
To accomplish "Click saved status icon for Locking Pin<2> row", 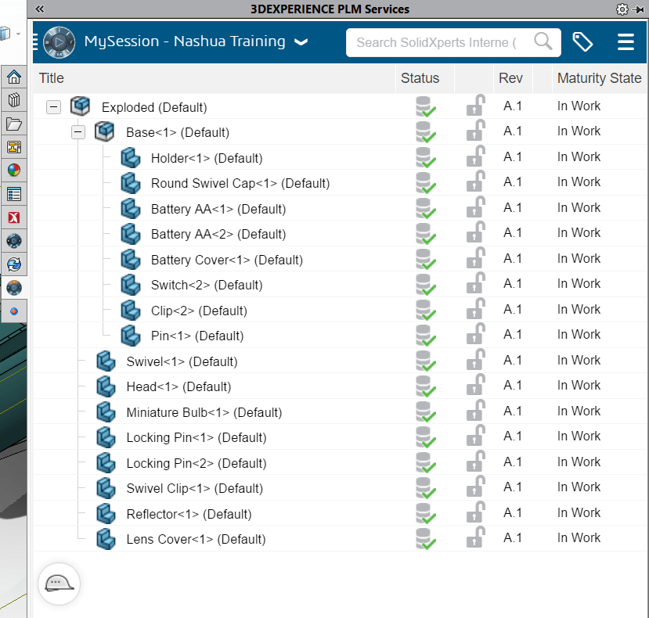I will [x=426, y=463].
